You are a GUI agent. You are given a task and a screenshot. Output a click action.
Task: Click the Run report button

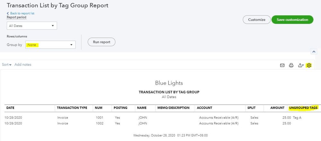(x=101, y=42)
